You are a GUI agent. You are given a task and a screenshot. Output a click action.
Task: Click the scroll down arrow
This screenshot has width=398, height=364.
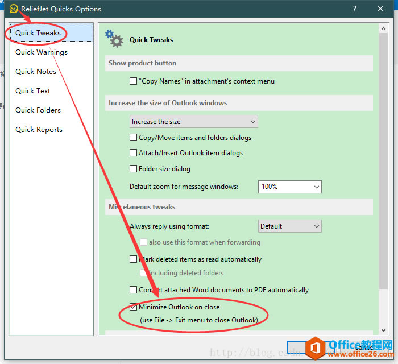384,330
